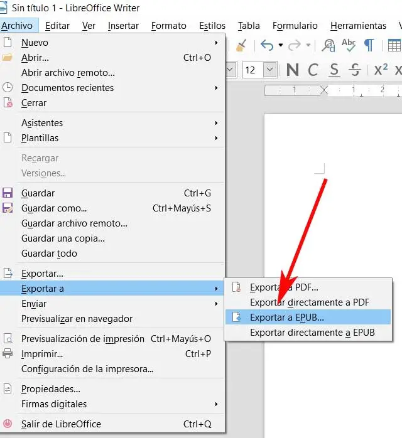Toggle Bold with the N button

tap(293, 70)
